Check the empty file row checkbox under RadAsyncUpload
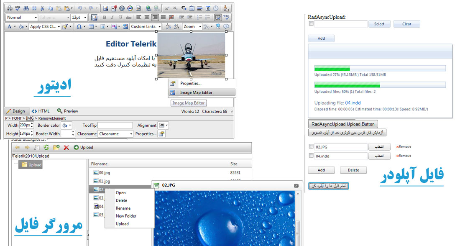This screenshot has width=460, height=246. 311,24
